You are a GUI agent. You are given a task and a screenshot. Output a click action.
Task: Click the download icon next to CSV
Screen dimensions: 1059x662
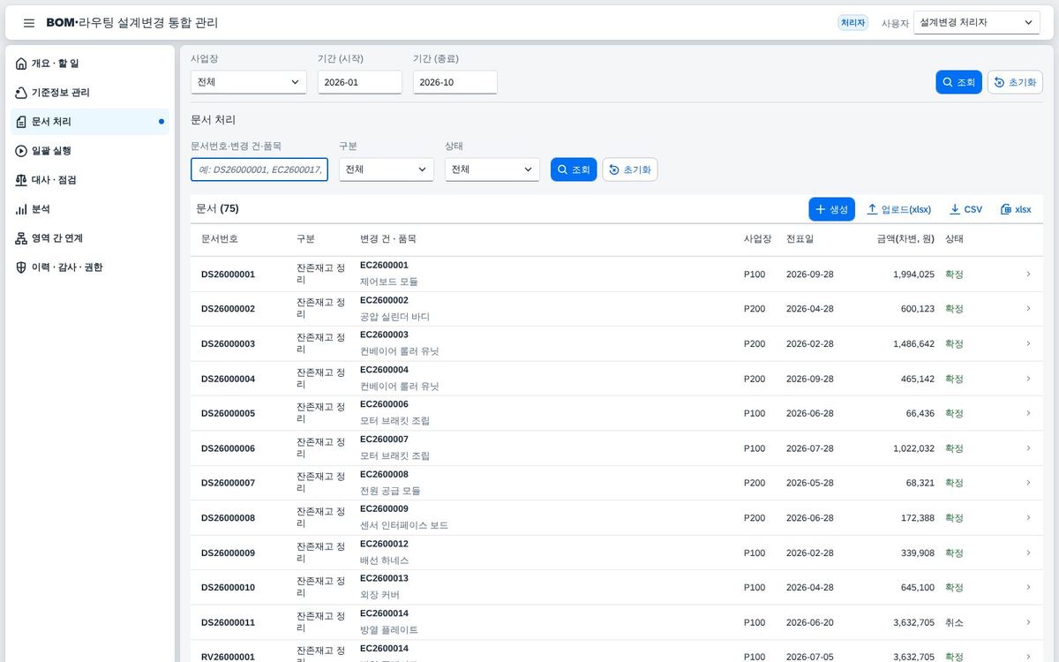point(955,209)
